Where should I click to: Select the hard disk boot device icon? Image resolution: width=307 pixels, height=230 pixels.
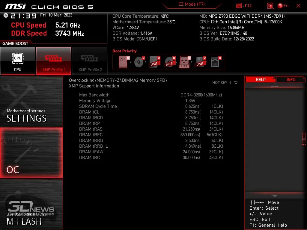coord(124,62)
